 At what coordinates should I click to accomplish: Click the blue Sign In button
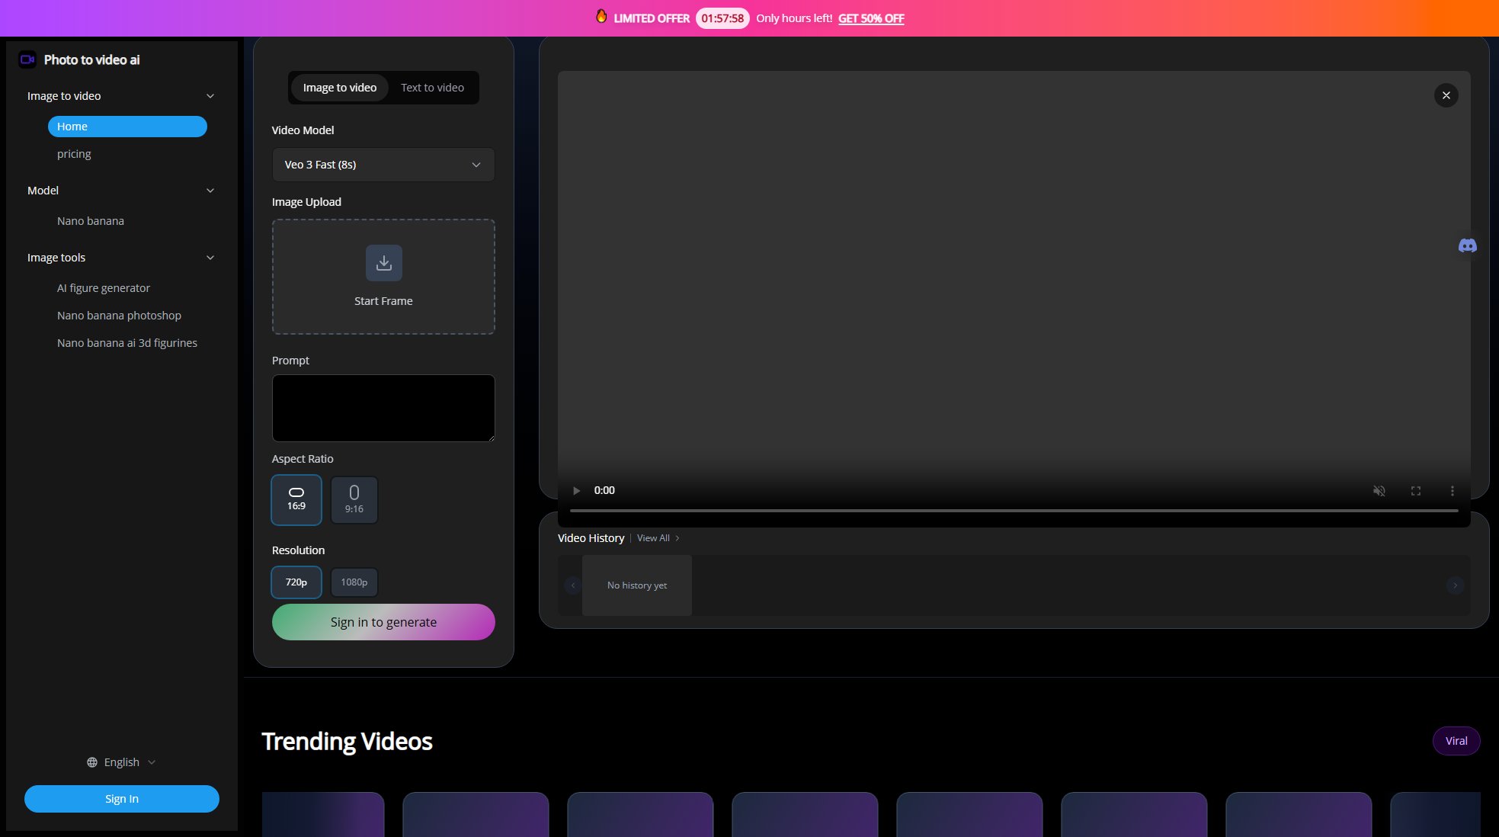click(122, 799)
